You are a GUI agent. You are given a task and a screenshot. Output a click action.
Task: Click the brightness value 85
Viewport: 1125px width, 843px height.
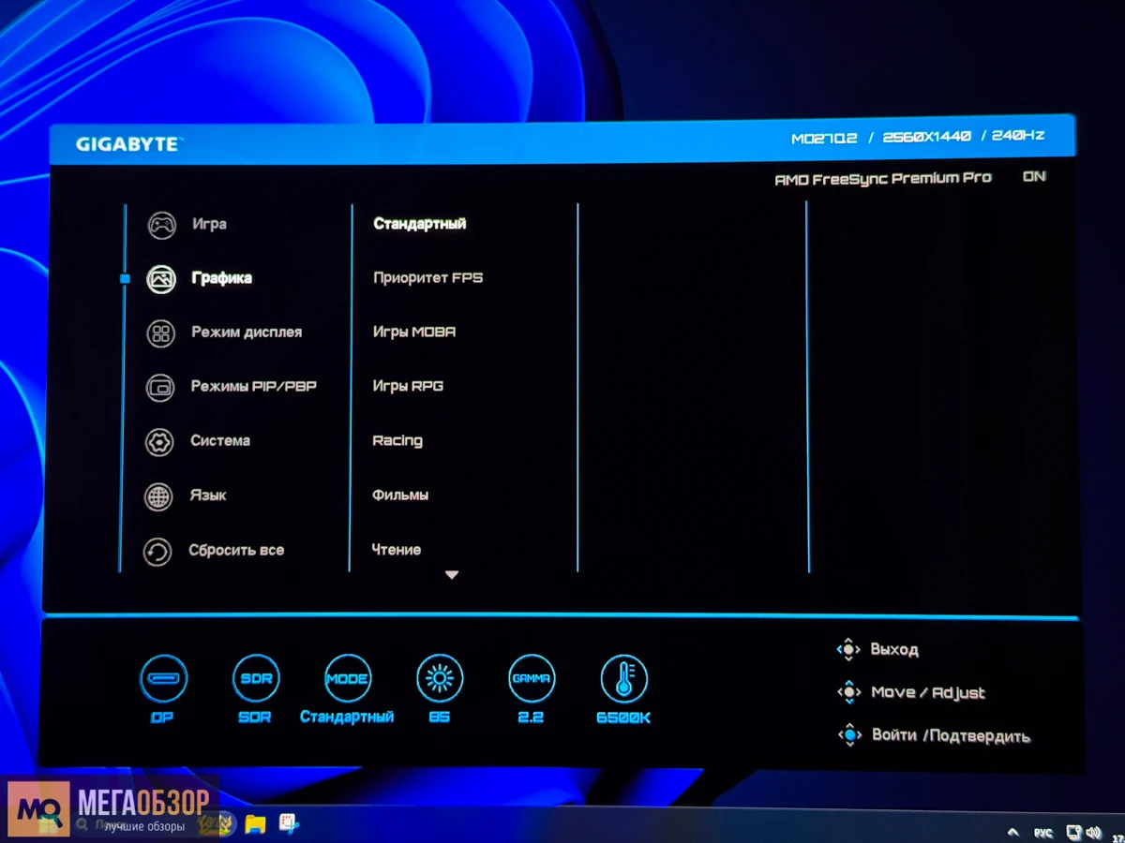[440, 717]
